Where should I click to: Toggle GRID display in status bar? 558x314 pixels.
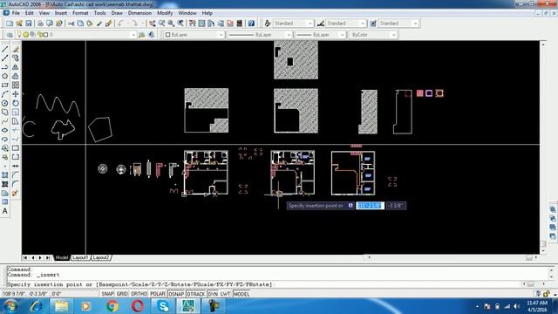point(122,294)
